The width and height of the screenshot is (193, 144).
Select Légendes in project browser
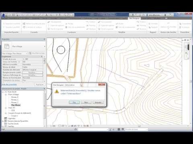click(11, 118)
